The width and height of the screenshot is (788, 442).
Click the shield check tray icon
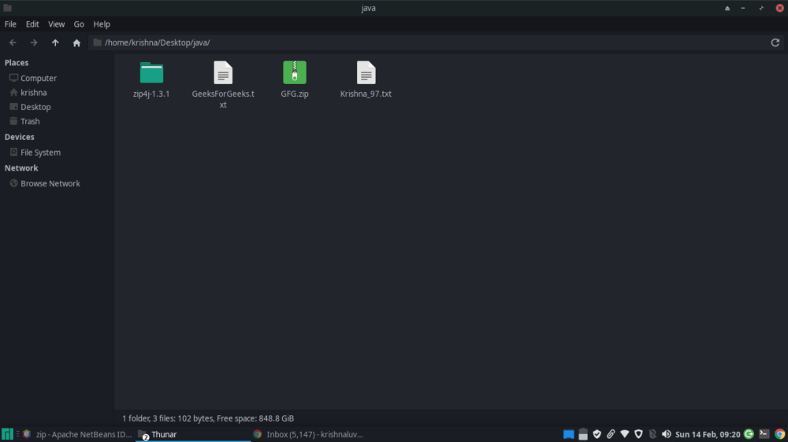point(597,434)
